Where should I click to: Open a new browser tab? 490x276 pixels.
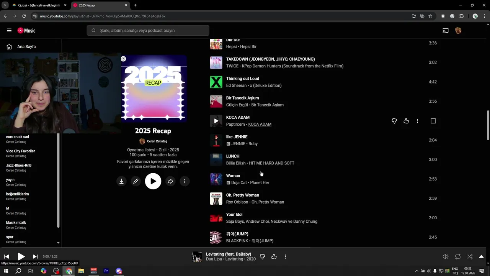(135, 5)
